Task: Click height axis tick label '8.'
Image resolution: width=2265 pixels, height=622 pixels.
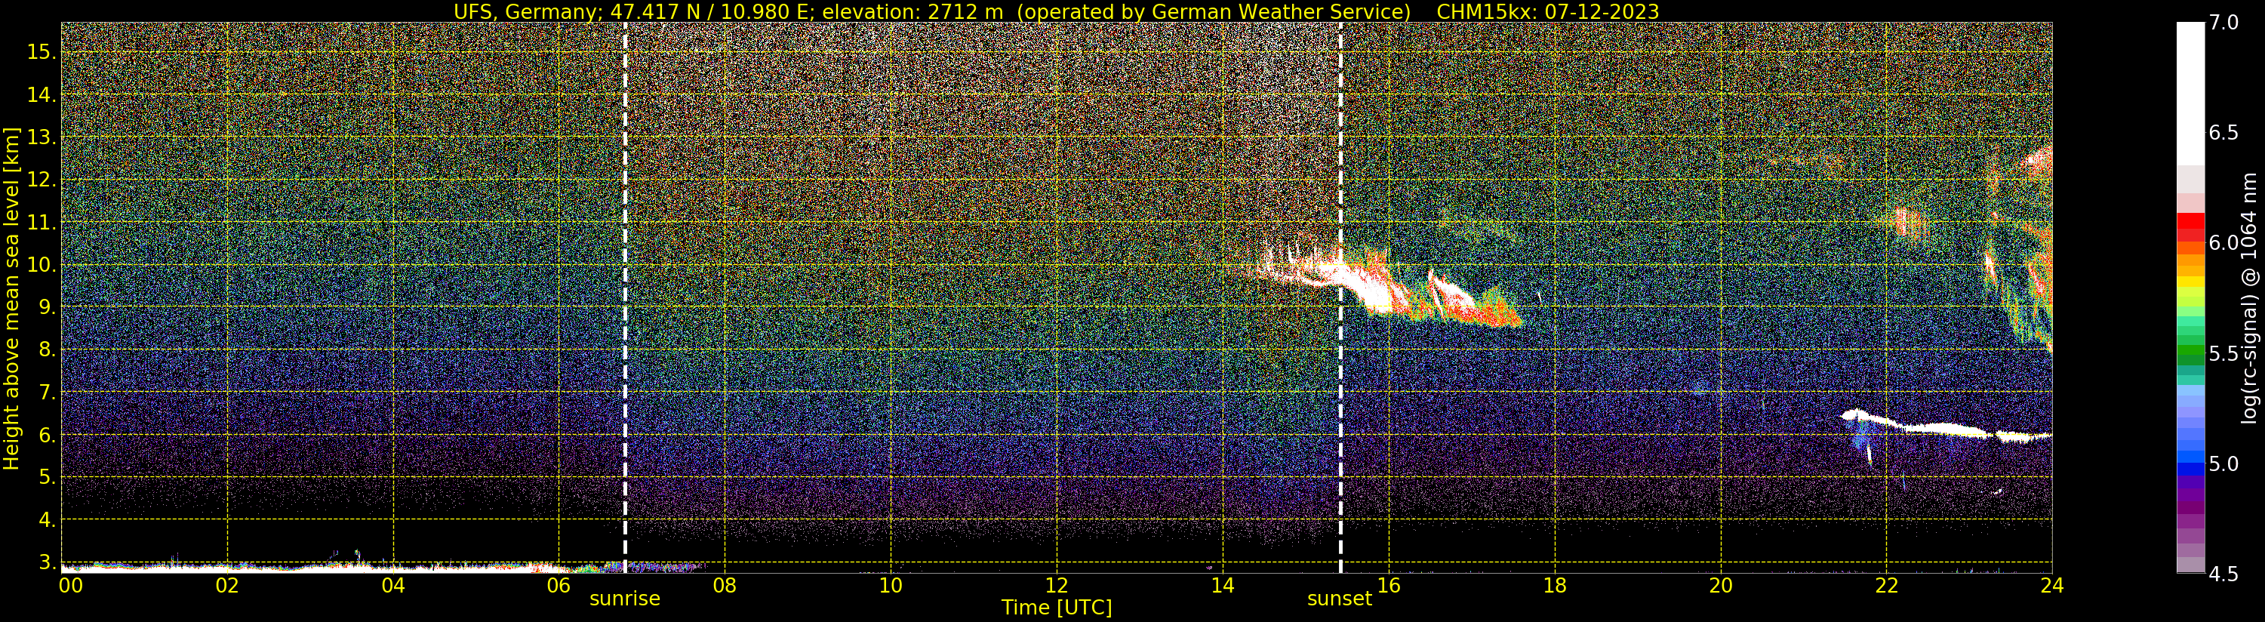Action: point(47,350)
